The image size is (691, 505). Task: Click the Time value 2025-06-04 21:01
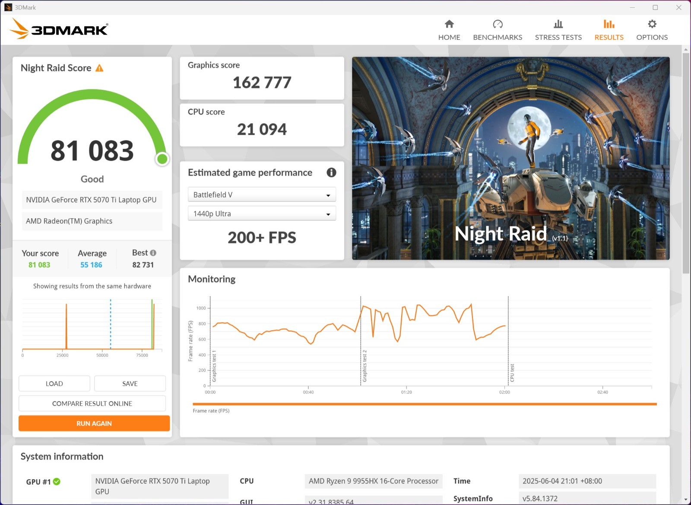[x=587, y=481]
